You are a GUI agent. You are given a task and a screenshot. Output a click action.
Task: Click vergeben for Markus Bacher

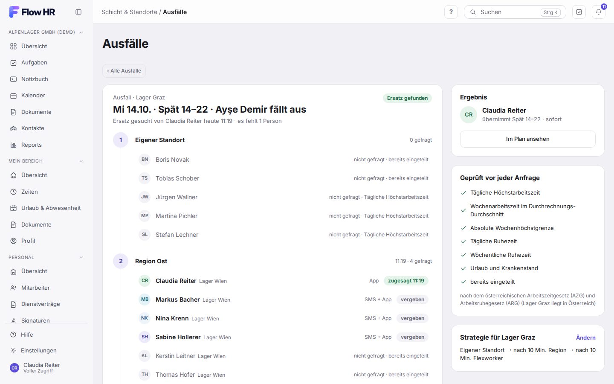click(x=412, y=300)
